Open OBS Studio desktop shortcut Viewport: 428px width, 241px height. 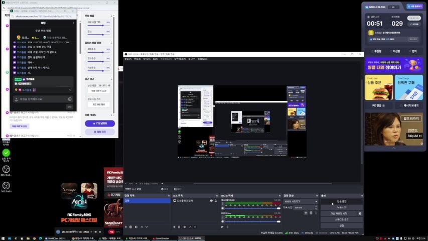[6, 186]
